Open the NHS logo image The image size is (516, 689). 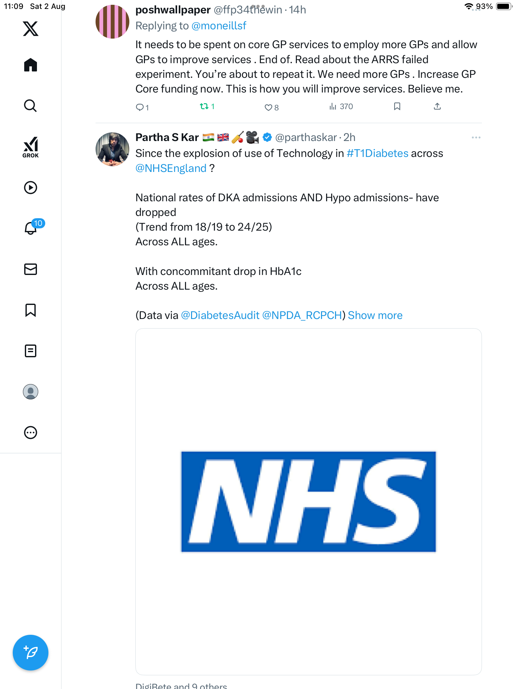pyautogui.click(x=308, y=501)
